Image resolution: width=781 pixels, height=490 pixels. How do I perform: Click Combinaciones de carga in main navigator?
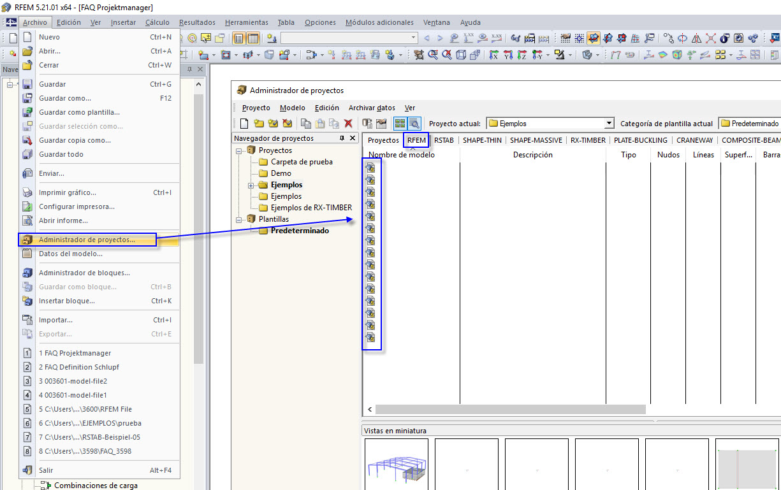[96, 486]
